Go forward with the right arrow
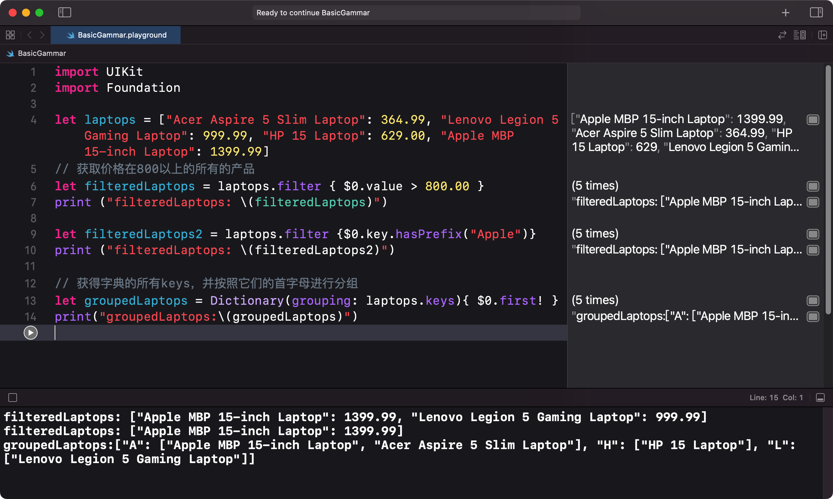This screenshot has width=833, height=499. [42, 35]
